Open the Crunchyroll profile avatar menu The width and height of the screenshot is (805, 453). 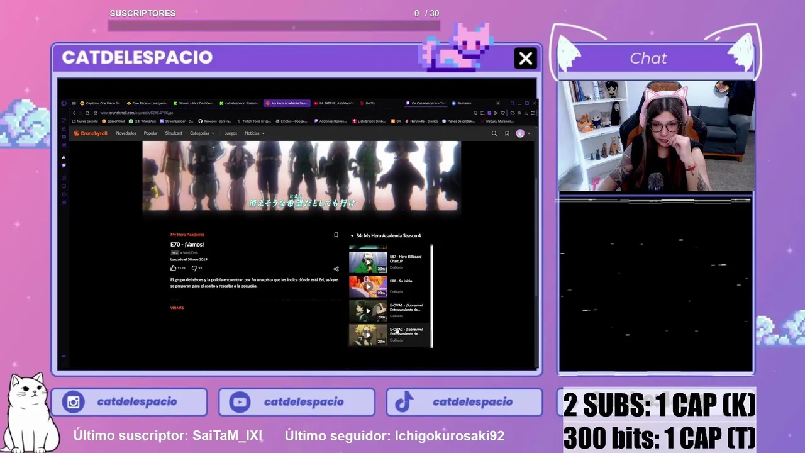coord(521,133)
